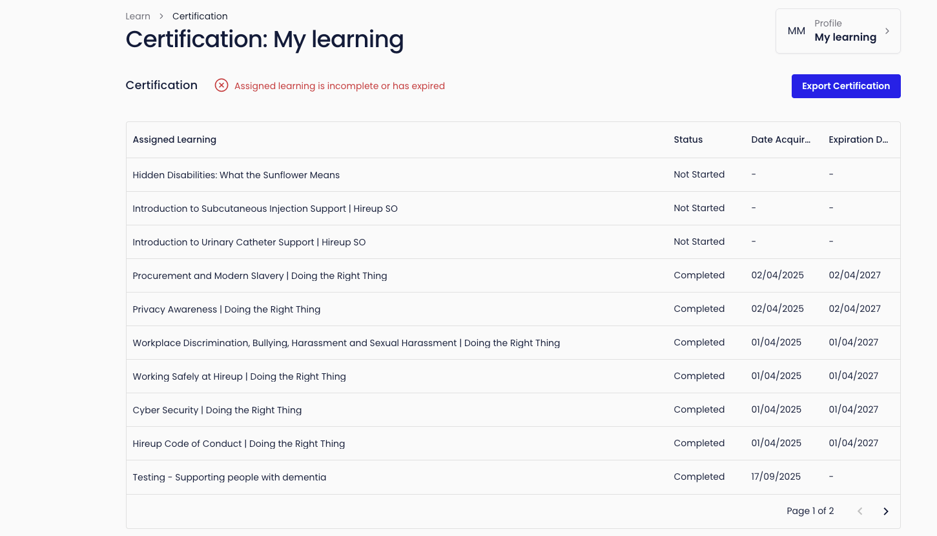
Task: Click the Date Acquired column header
Action: pyautogui.click(x=780, y=139)
